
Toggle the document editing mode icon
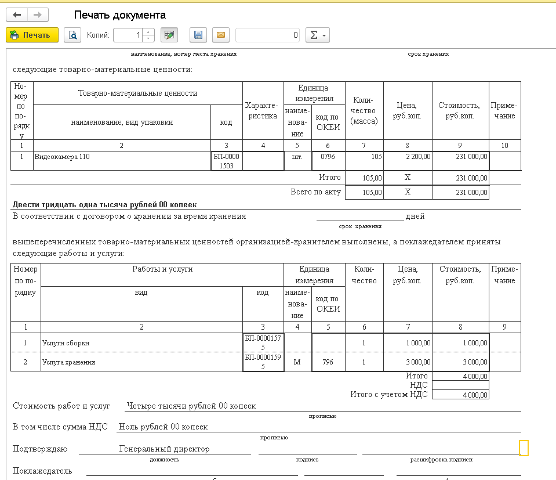[169, 35]
